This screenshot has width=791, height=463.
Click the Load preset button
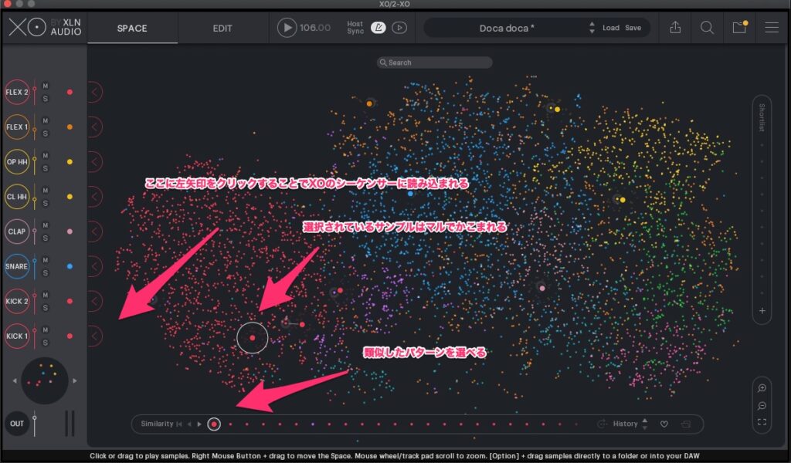610,28
